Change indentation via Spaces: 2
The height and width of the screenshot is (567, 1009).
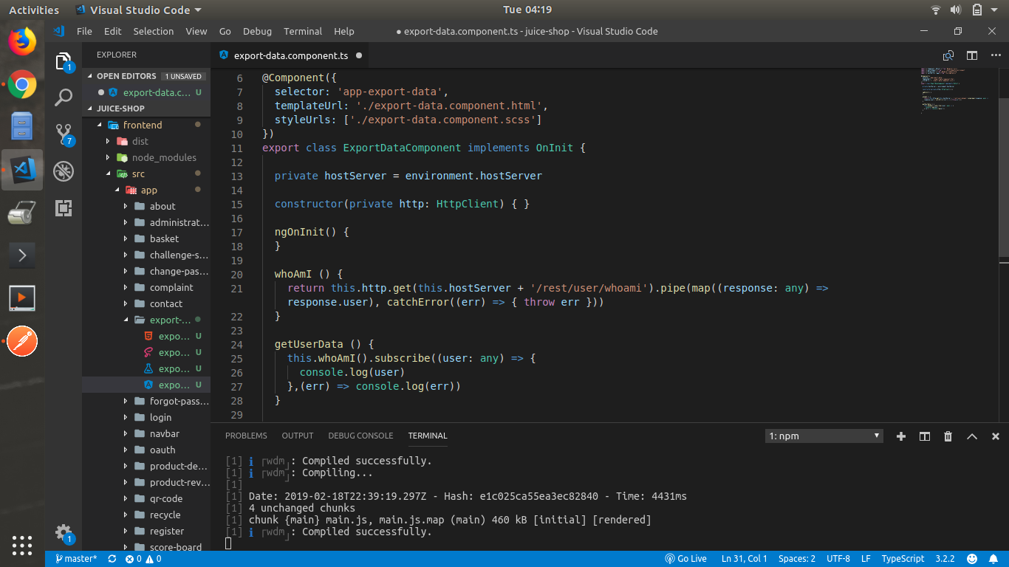[797, 559]
